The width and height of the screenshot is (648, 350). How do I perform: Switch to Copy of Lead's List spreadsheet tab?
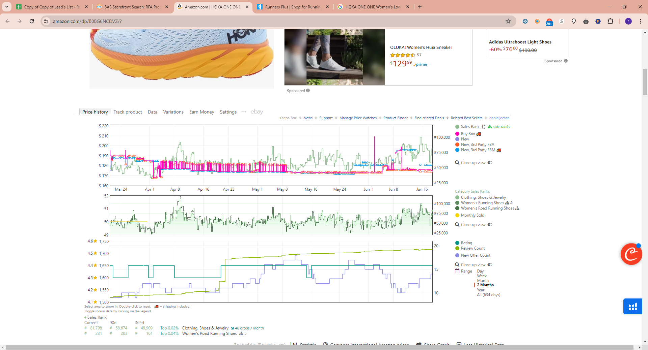pyautogui.click(x=52, y=7)
